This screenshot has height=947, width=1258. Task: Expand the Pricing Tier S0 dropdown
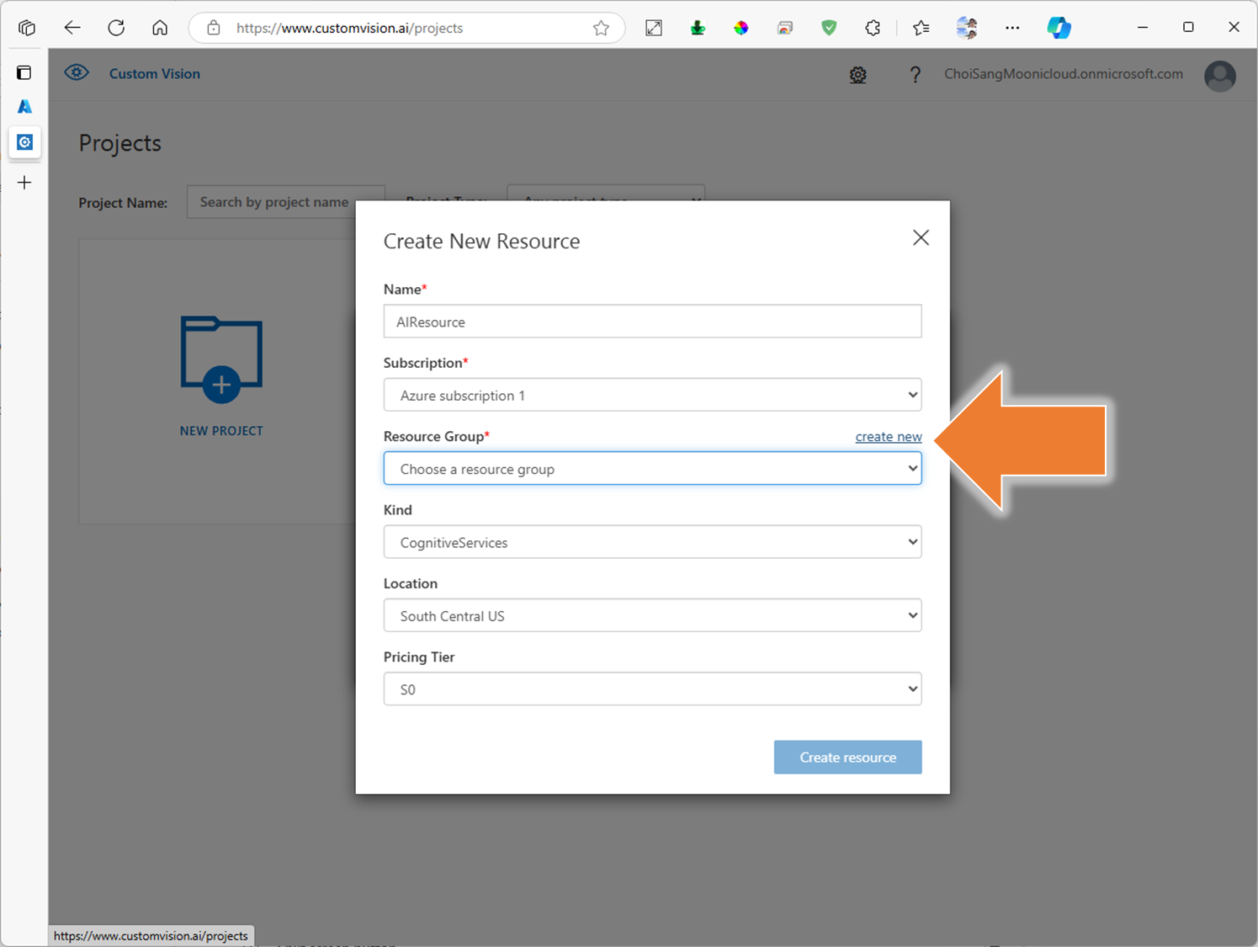click(652, 689)
